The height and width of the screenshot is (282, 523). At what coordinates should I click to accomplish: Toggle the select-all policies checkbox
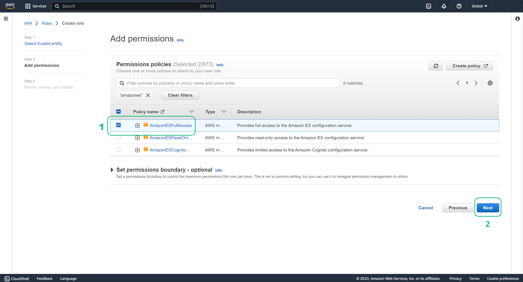(118, 112)
